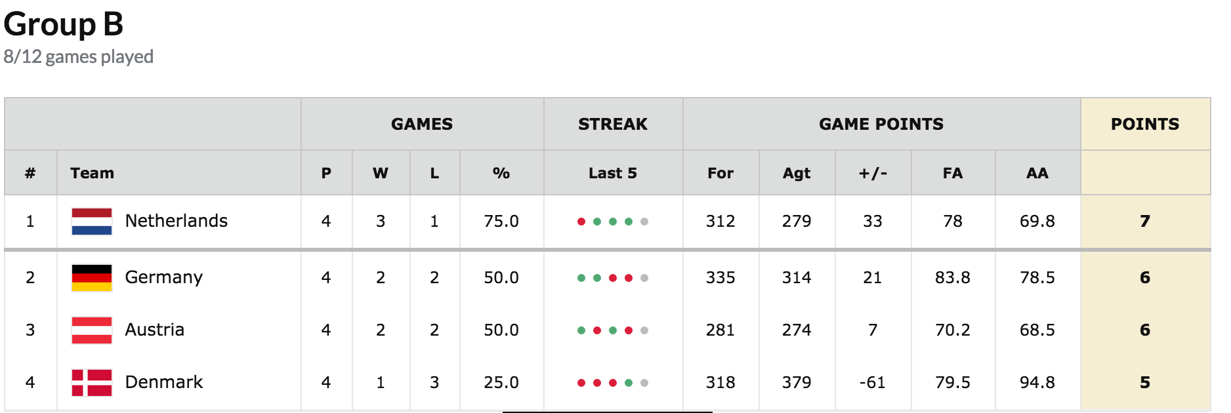Viewport: 1231px width, 413px height.
Task: Open the Austria team link
Action: (x=154, y=330)
